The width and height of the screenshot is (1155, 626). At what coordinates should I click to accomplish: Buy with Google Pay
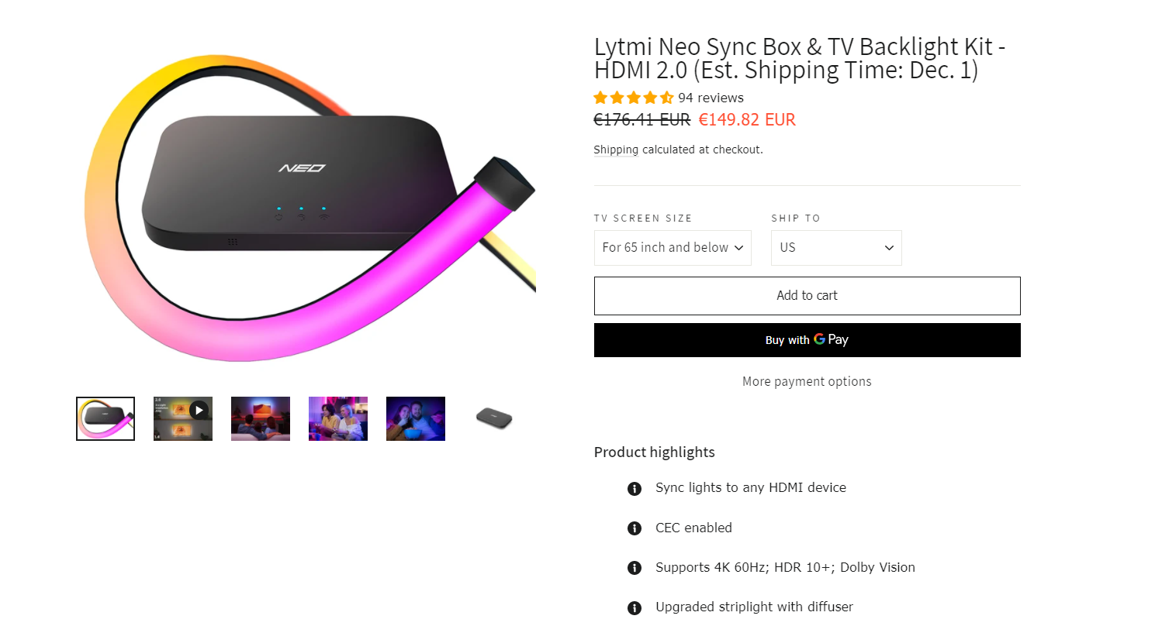click(x=807, y=340)
